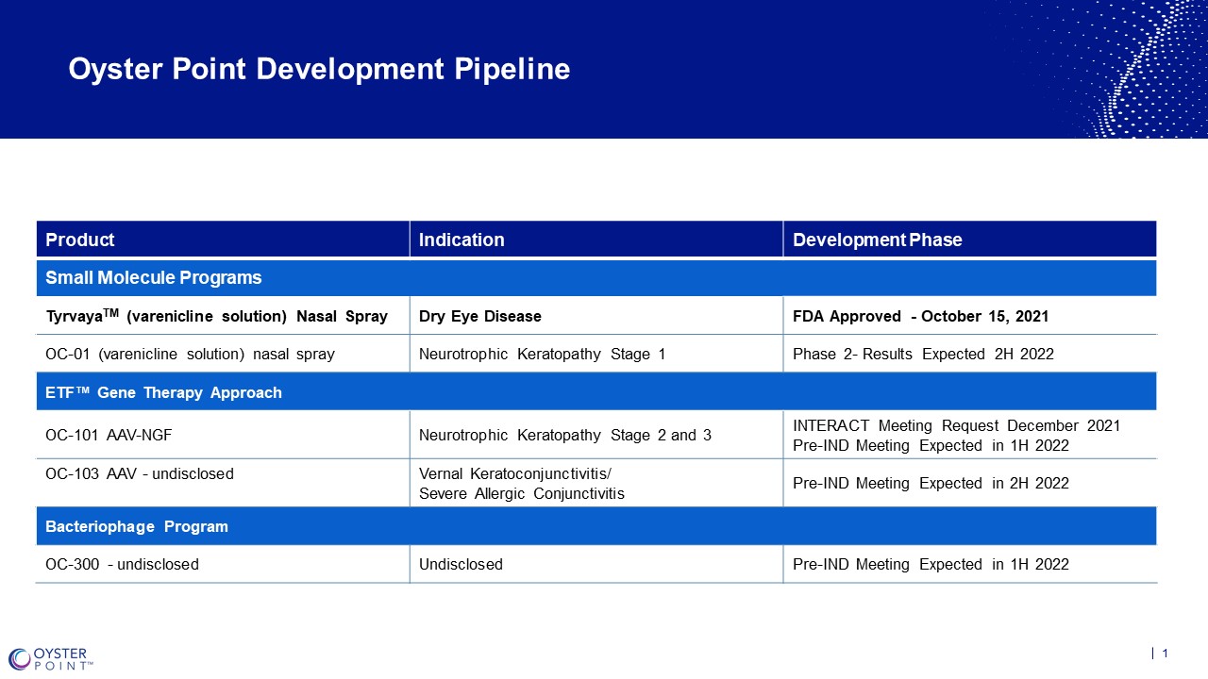Click the 'Bacteriophage Program' section row
Image resolution: width=1208 pixels, height=679 pixels.
tap(137, 526)
